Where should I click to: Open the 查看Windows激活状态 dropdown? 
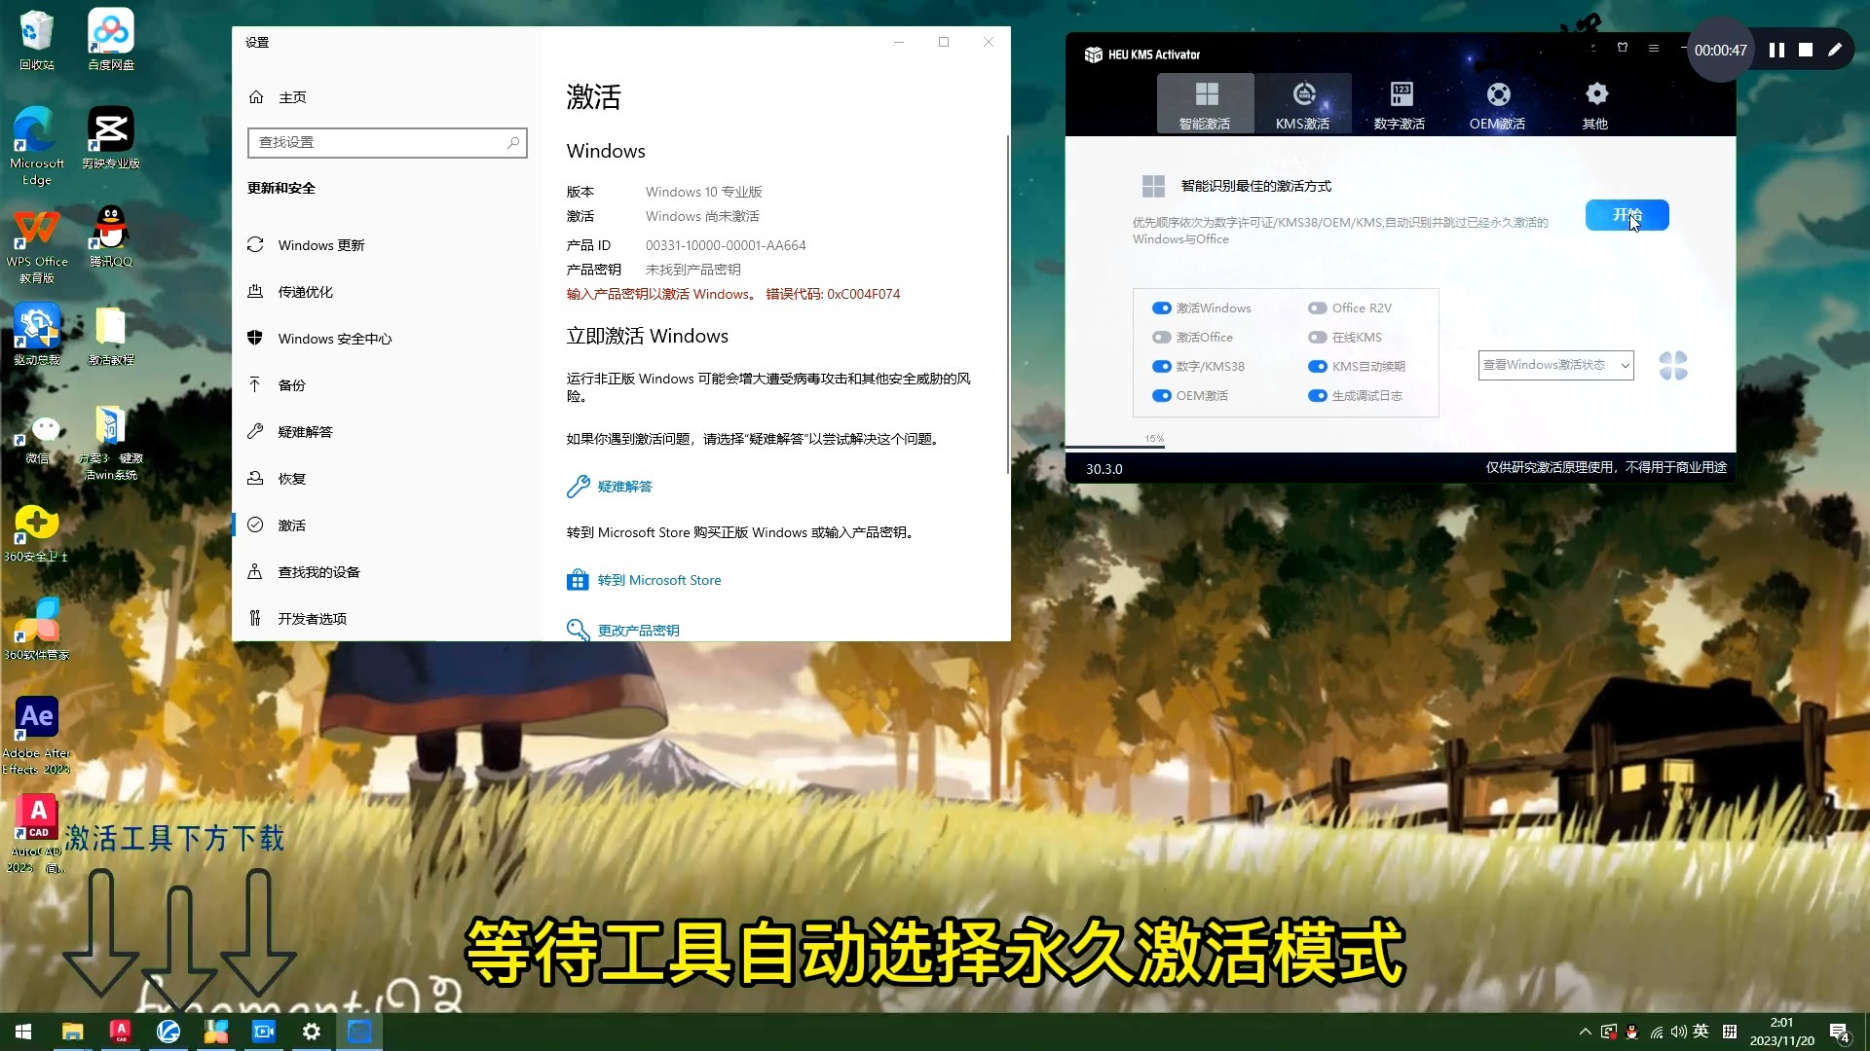pyautogui.click(x=1555, y=365)
